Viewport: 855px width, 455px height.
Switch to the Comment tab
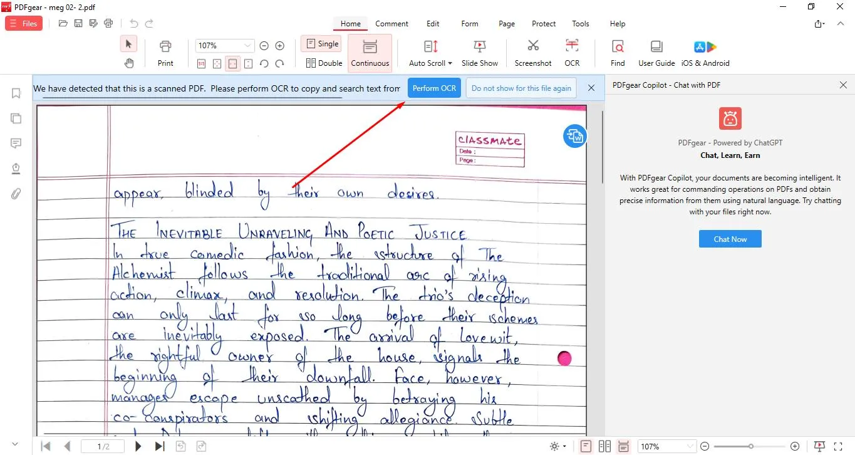tap(391, 24)
